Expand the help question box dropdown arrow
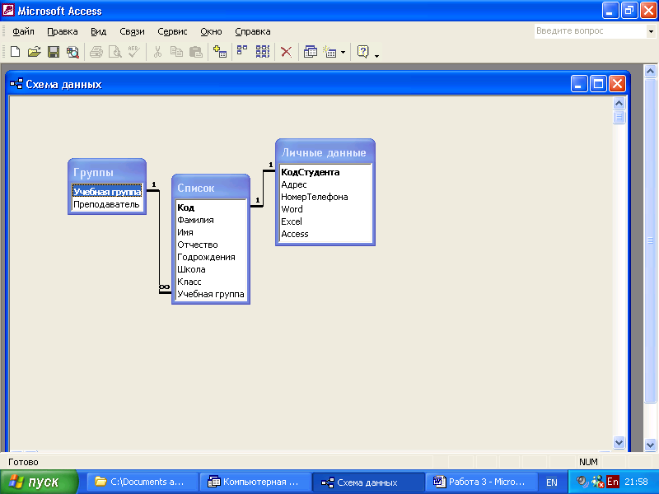This screenshot has width=659, height=494. pos(651,31)
